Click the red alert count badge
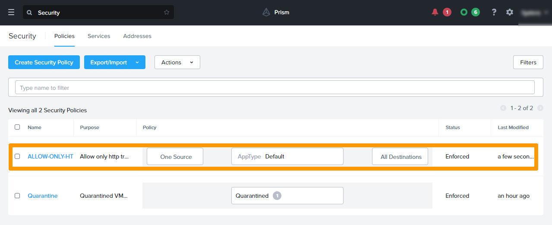 pyautogui.click(x=447, y=12)
